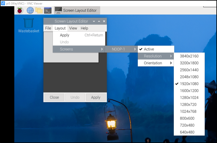The image size is (217, 143).
Task: Select the checked 1920x1080 resolution
Action: pyautogui.click(x=189, y=84)
